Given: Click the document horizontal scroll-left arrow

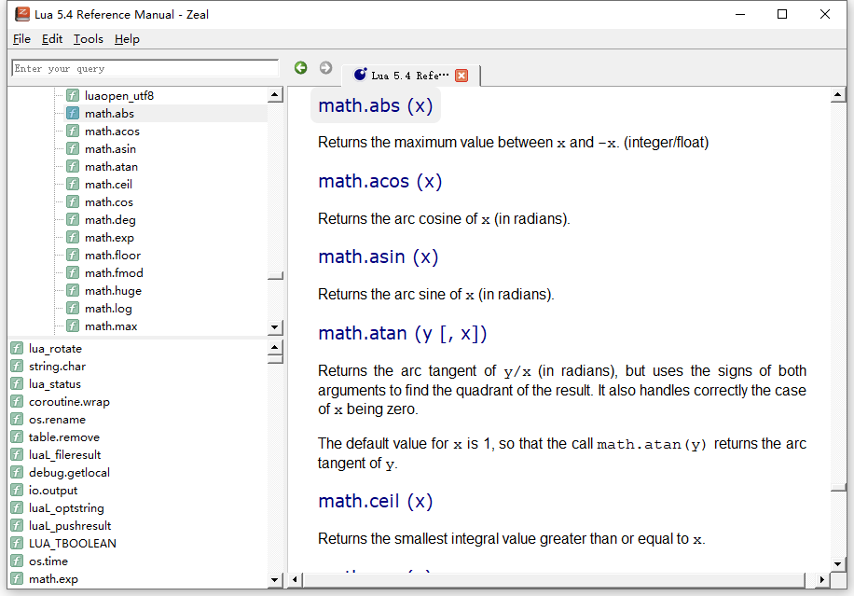Looking at the screenshot, I should pyautogui.click(x=295, y=579).
